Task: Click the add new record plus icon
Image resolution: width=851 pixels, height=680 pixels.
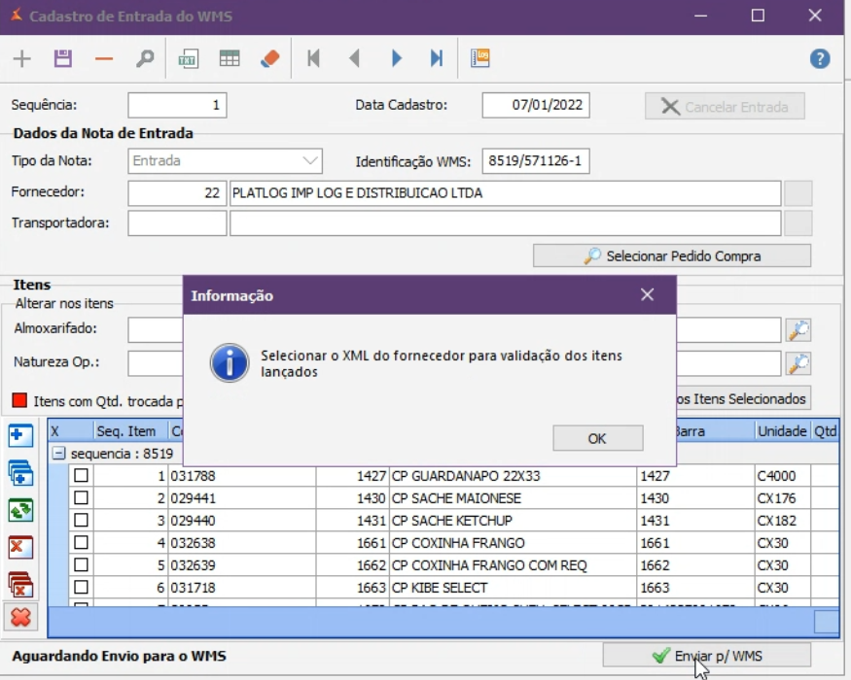Action: point(21,59)
